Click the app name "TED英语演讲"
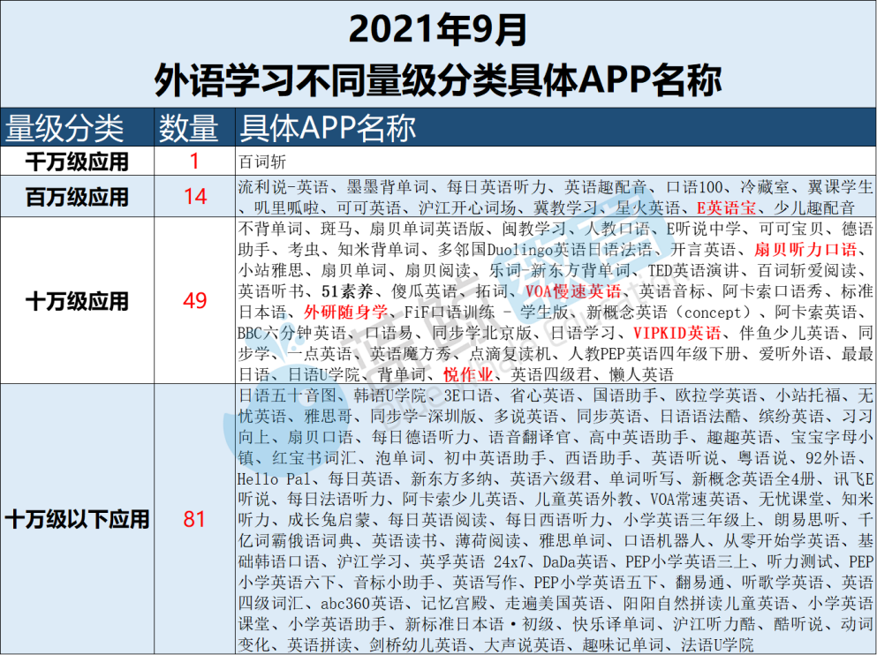Viewport: 877px width, 655px height. 693,270
